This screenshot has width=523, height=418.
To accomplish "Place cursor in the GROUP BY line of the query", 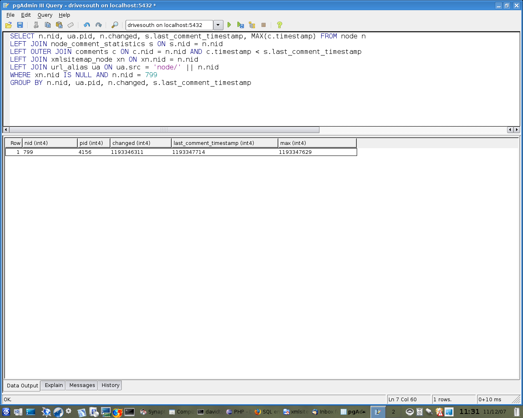I will 131,83.
